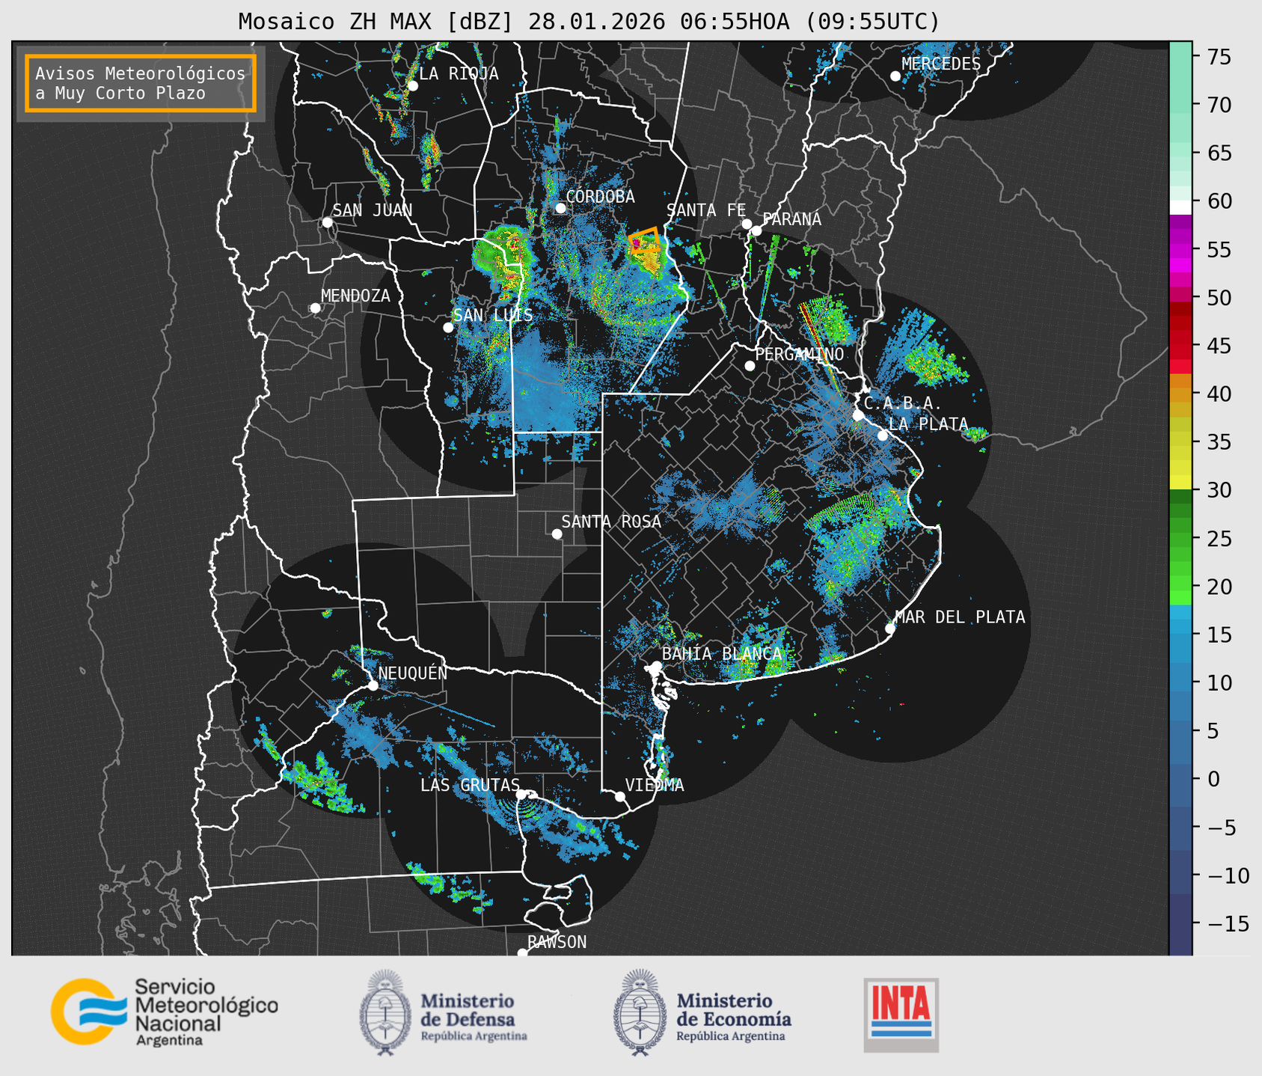The height and width of the screenshot is (1076, 1262).
Task: Click the Viedma city marker dot
Action: (620, 796)
